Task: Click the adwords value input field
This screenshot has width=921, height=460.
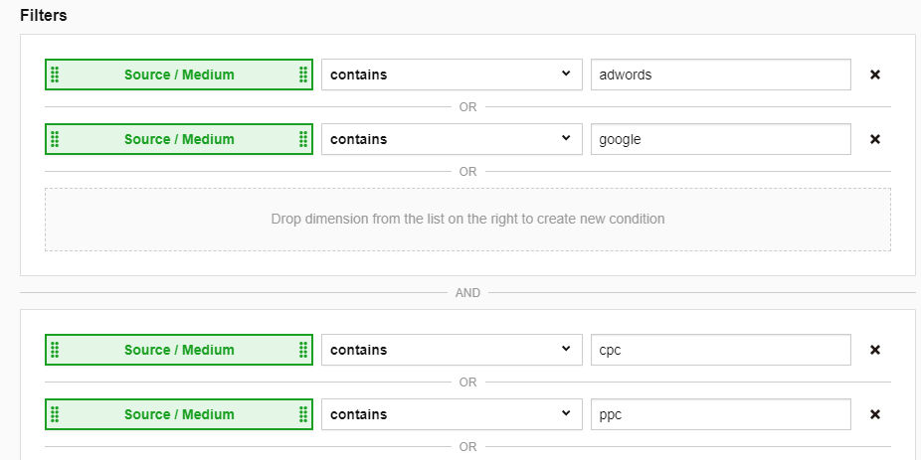Action: click(x=720, y=75)
